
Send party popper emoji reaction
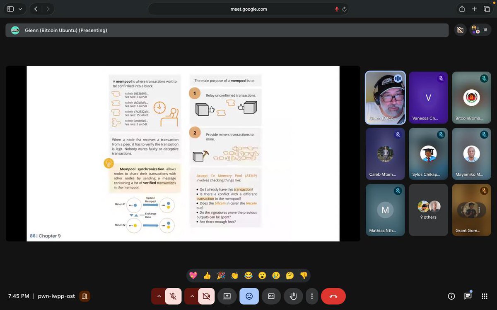[x=221, y=275]
